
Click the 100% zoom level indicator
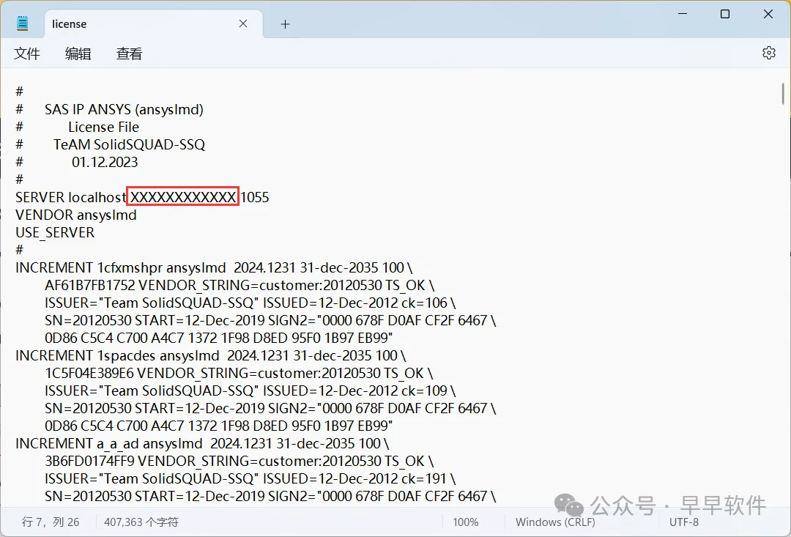[465, 522]
